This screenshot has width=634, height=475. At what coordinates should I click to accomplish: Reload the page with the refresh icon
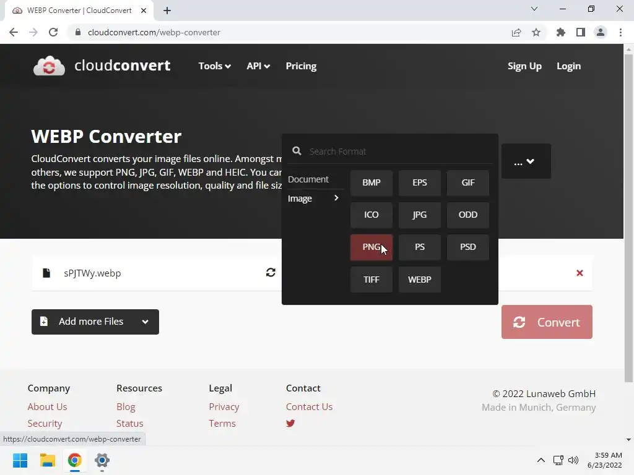pyautogui.click(x=53, y=32)
